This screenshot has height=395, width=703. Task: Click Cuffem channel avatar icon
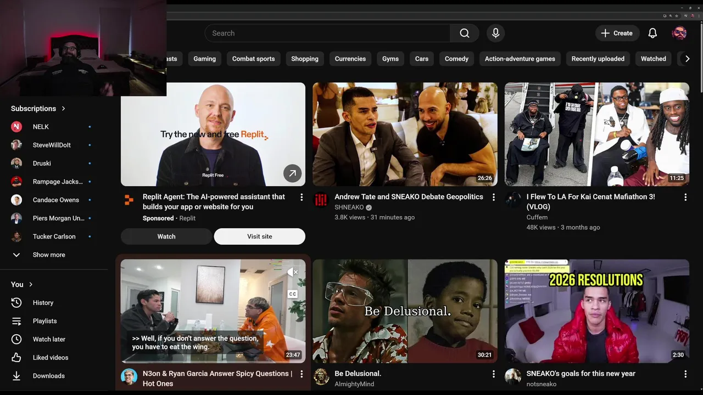point(513,200)
